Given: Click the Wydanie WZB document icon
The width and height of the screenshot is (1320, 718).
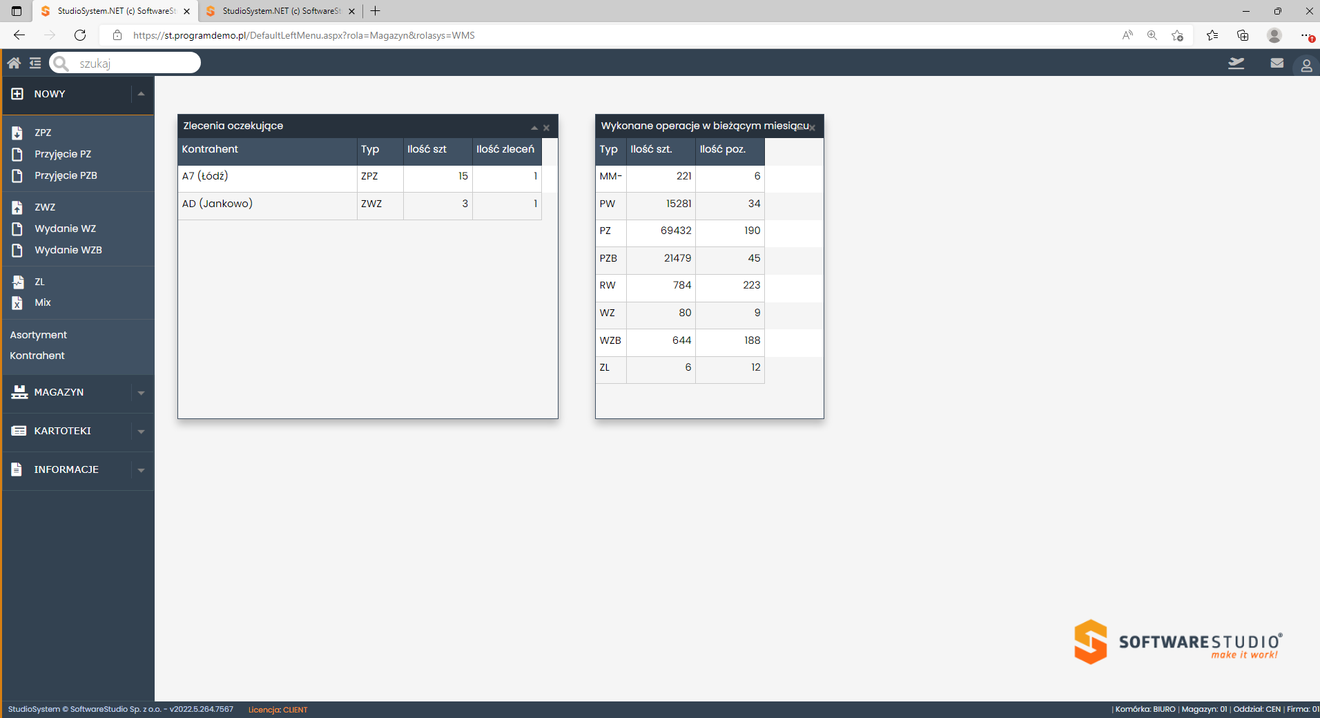Looking at the screenshot, I should pos(17,250).
